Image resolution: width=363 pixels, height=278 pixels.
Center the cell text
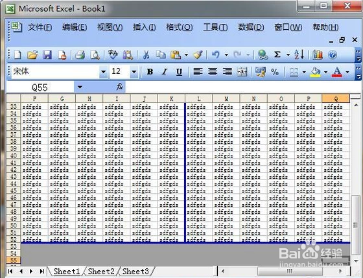coord(213,72)
